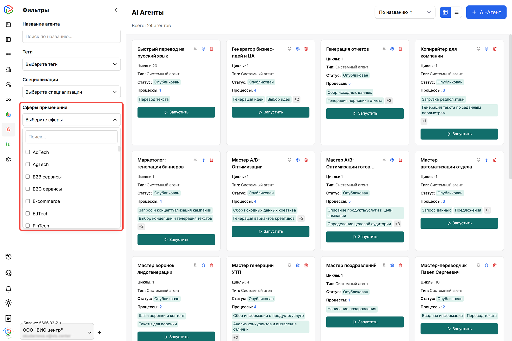Switch to list view layout icon
Screen dimensions: 512x341
[x=456, y=12]
